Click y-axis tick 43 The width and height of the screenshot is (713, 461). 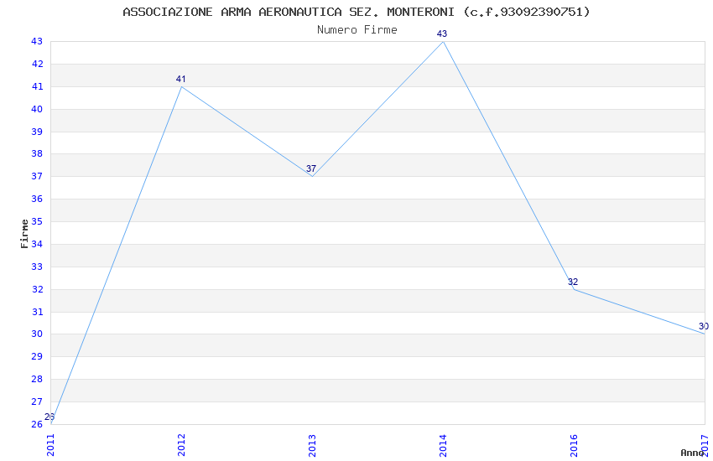pos(37,41)
